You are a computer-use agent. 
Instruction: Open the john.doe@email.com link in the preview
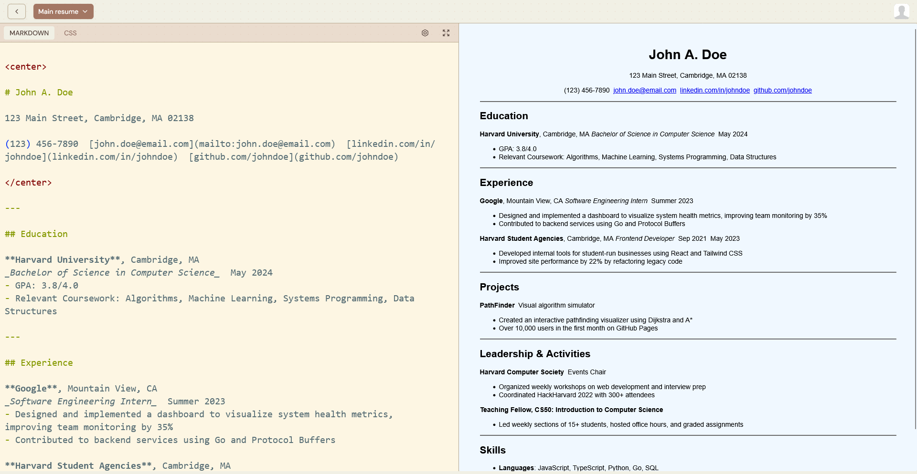644,90
